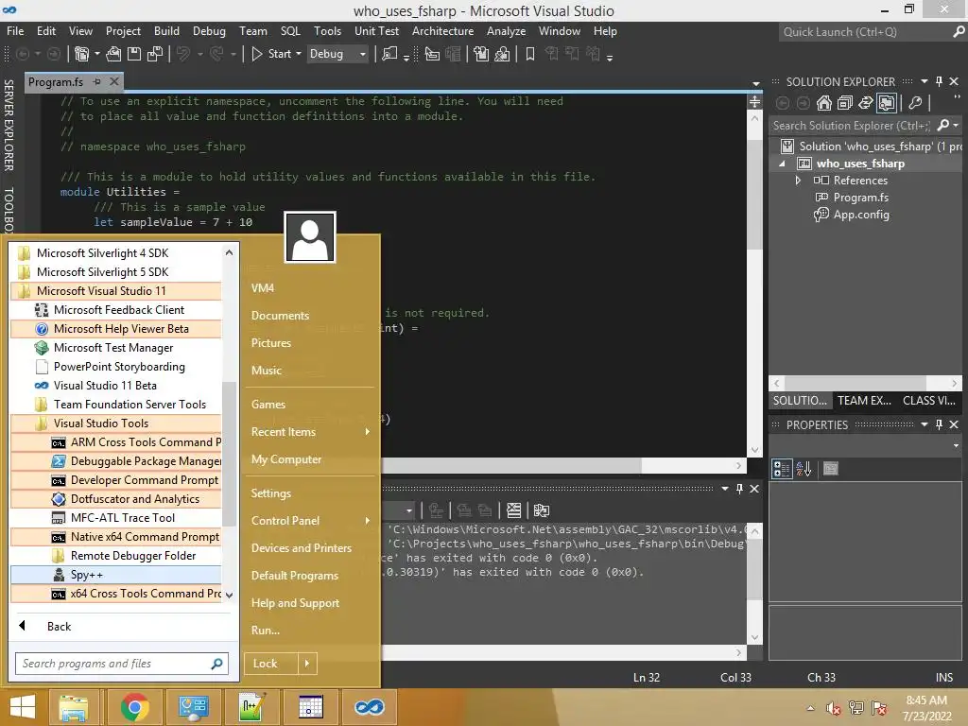Open MFC-ATL Trace Tool in Start menu
This screenshot has height=726, width=968.
116,518
